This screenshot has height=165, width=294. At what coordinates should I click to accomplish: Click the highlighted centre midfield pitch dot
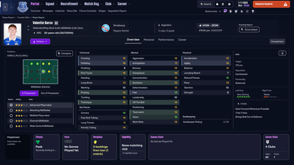pyautogui.click(x=43, y=71)
